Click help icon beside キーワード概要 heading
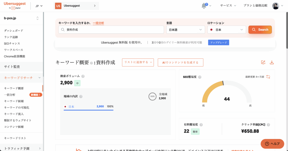The width and height of the screenshot is (288, 151). tap(91, 63)
